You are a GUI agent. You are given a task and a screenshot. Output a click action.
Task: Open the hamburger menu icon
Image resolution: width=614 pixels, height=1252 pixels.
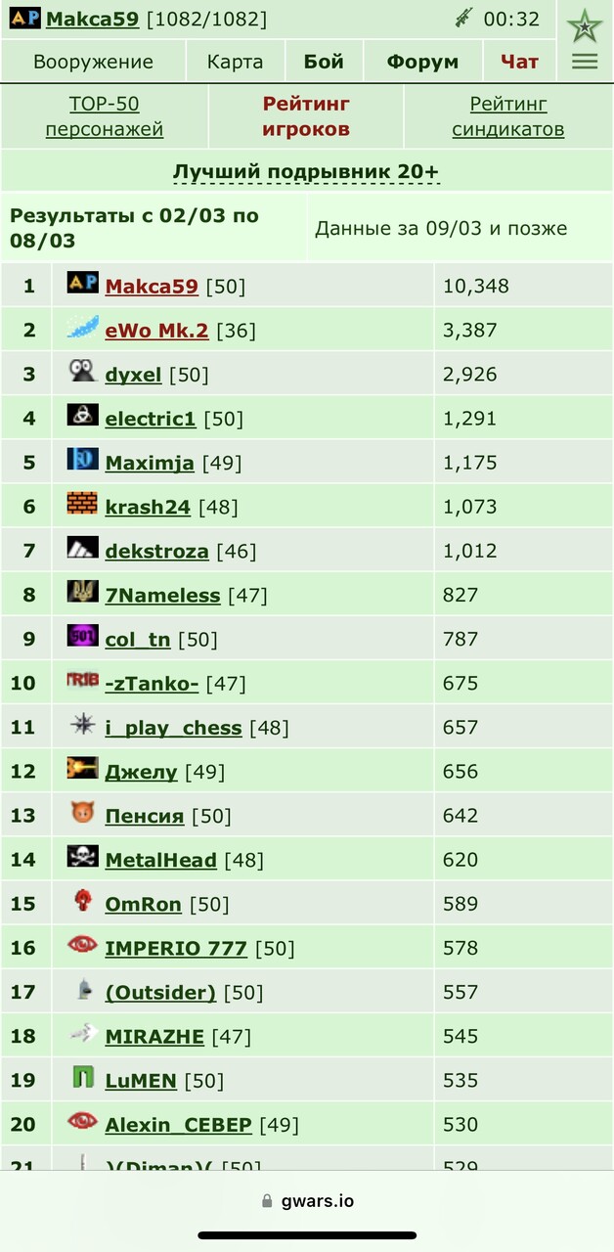(585, 62)
